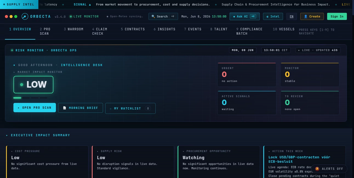Open the Active Signals card

[x=247, y=103]
